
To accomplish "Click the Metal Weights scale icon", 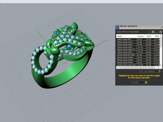I will click(x=117, y=27).
